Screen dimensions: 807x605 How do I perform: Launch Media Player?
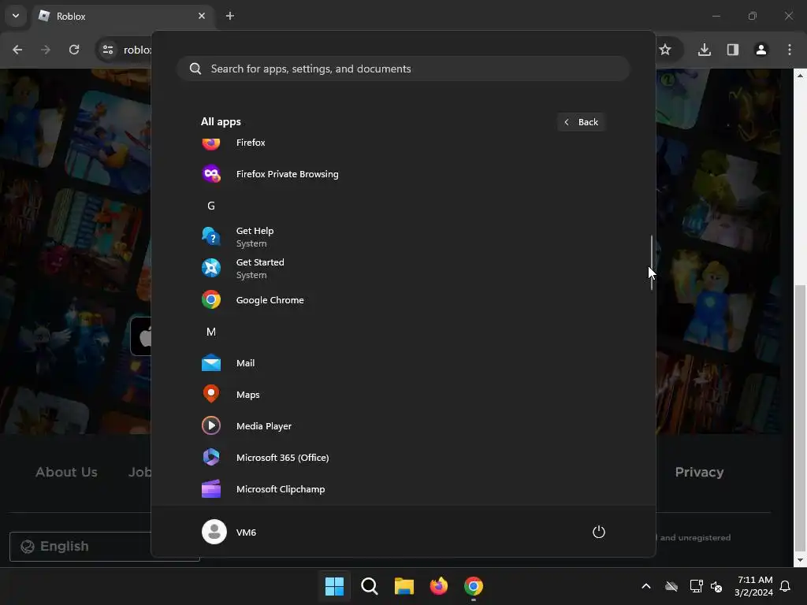(x=403, y=425)
